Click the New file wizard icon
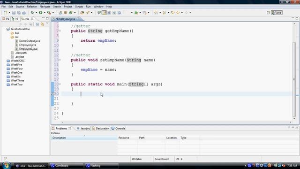Screen dimensions: 300x169 point(5,13)
